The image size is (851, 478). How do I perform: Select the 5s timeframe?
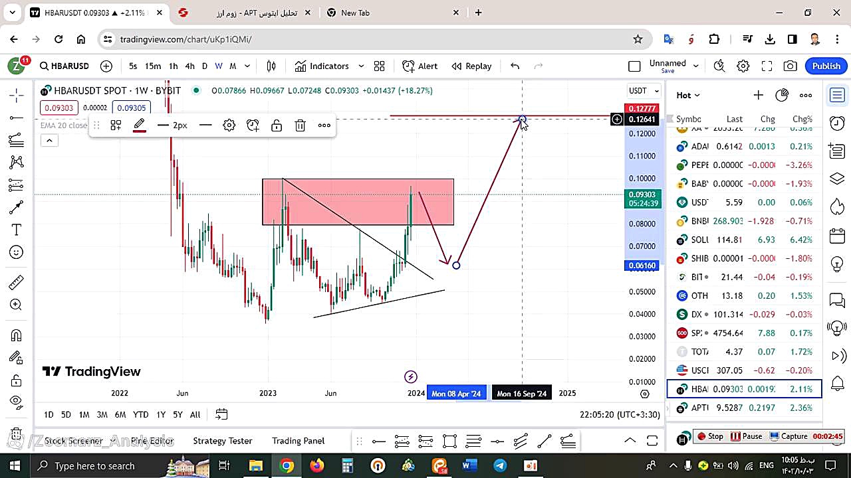tap(133, 66)
